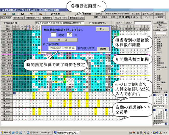Select the 深夜勤 radio button
The width and height of the screenshot is (169, 135).
(x=155, y=46)
